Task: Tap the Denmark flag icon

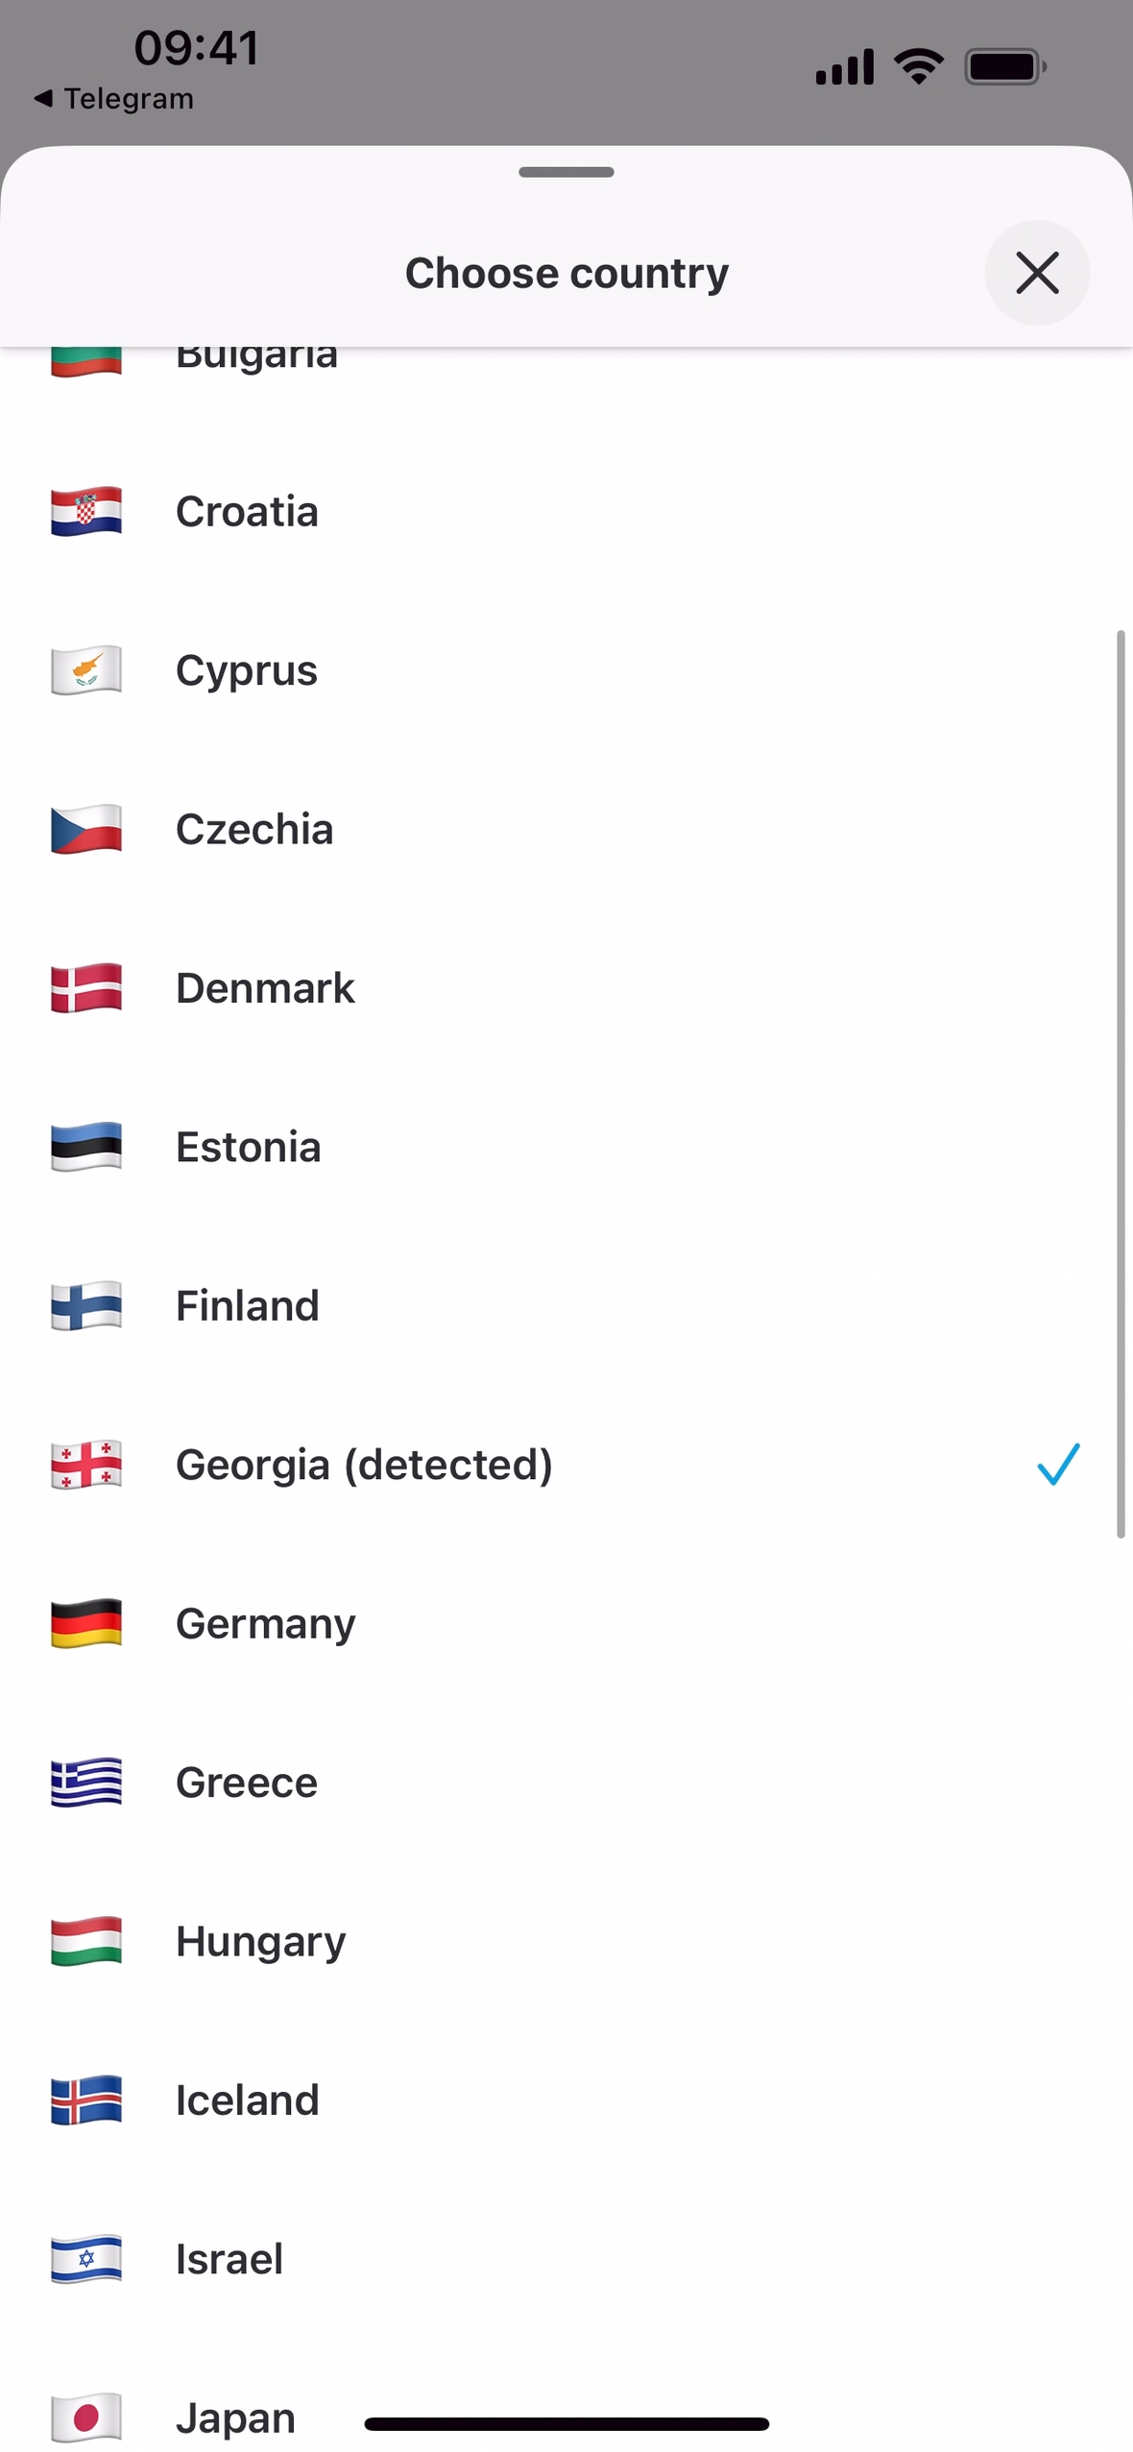Action: (86, 987)
